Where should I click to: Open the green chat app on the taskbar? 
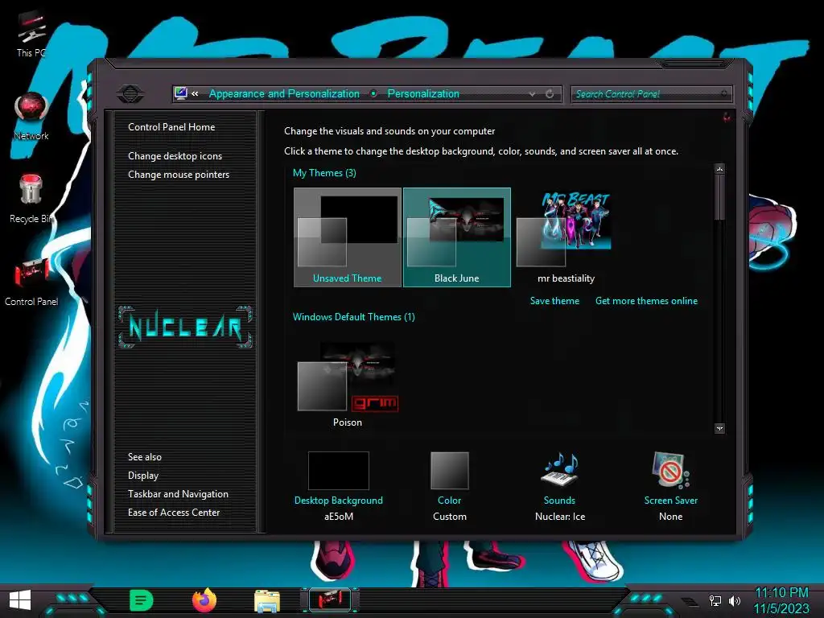point(141,600)
